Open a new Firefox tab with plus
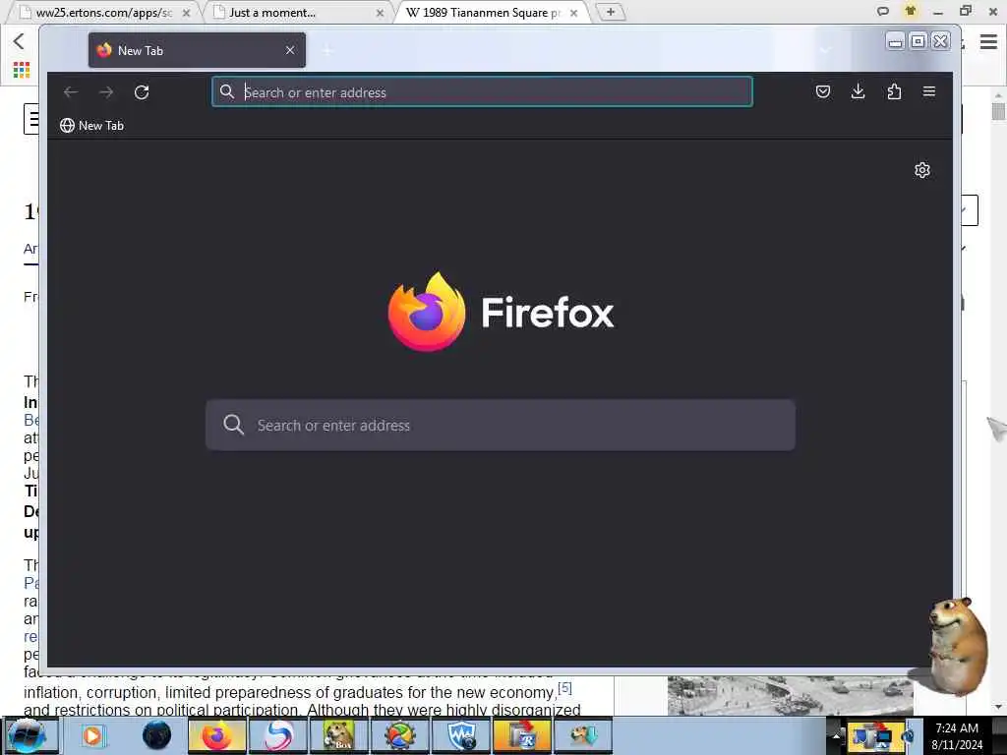1007x755 pixels. 326,50
